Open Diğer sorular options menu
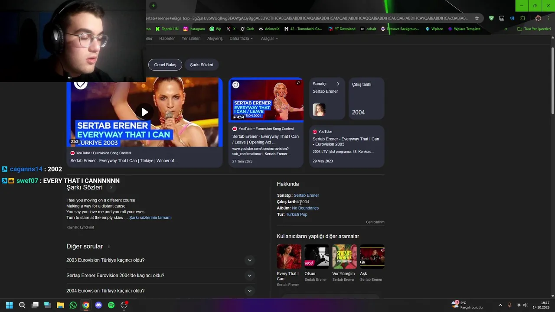The height and width of the screenshot is (312, 555). [109, 247]
